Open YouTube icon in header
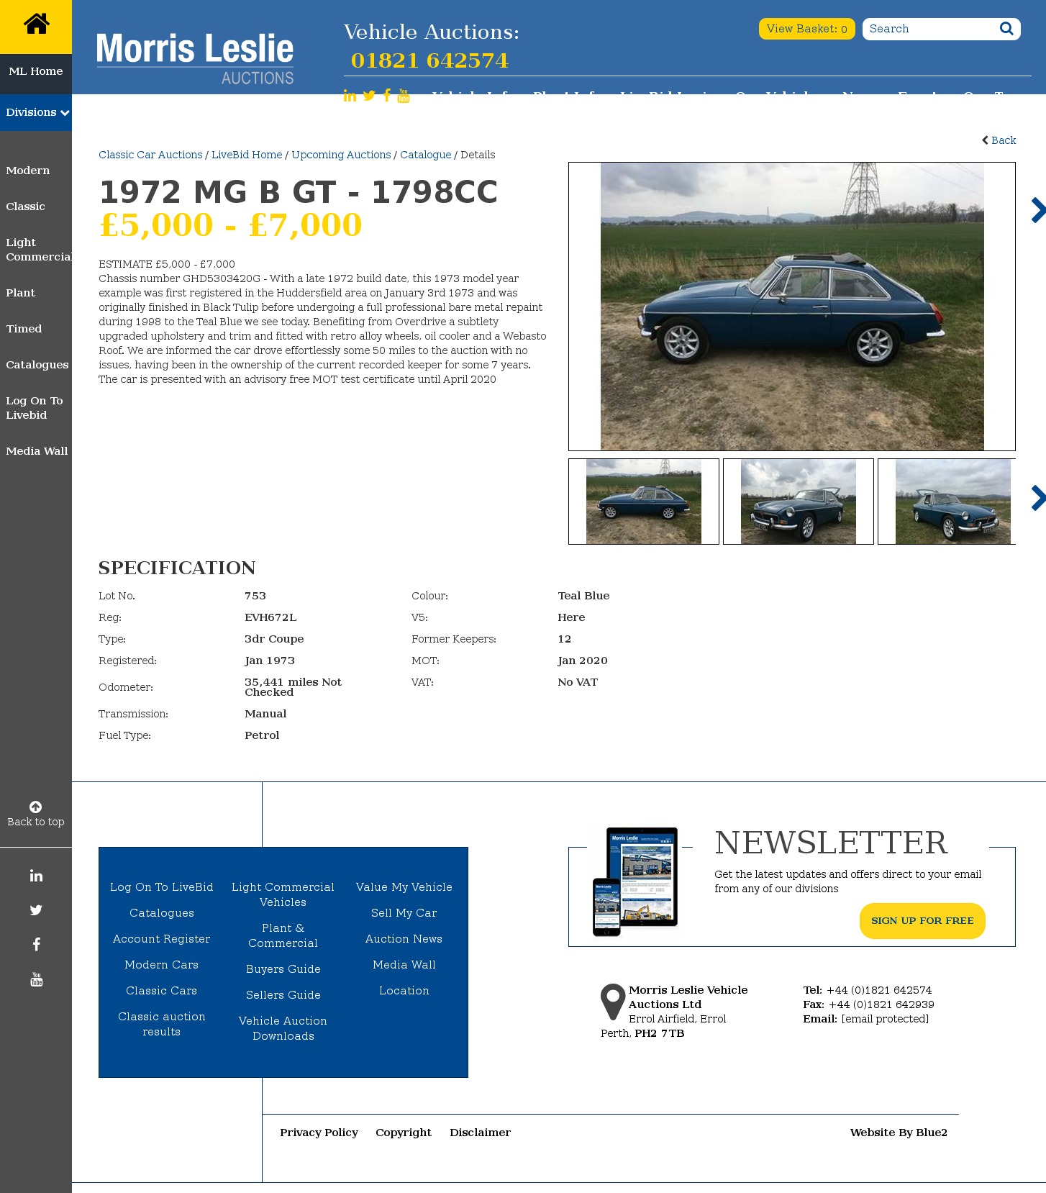Viewport: 1046px width, 1193px height. pos(404,96)
